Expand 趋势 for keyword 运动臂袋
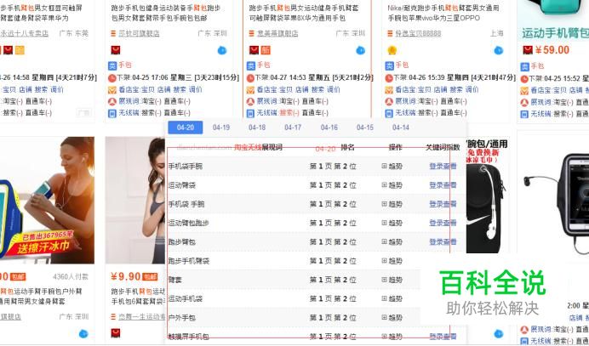 [392, 185]
